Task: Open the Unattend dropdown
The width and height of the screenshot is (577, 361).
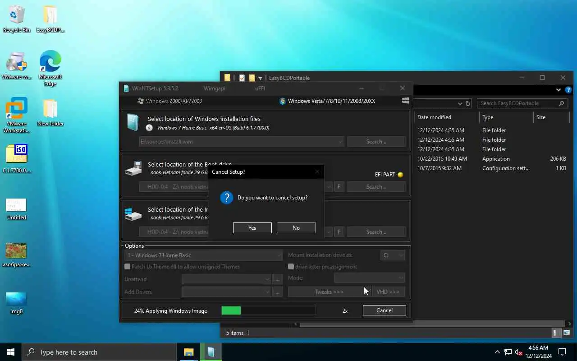Action: [x=226, y=279]
